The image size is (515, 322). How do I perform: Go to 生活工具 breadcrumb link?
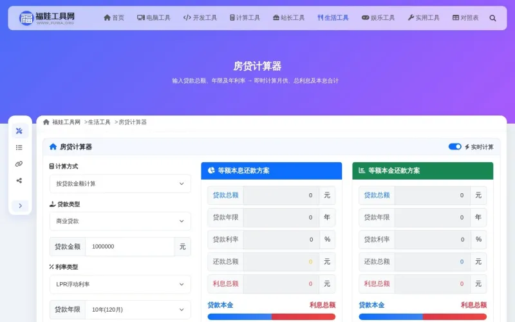tap(99, 122)
